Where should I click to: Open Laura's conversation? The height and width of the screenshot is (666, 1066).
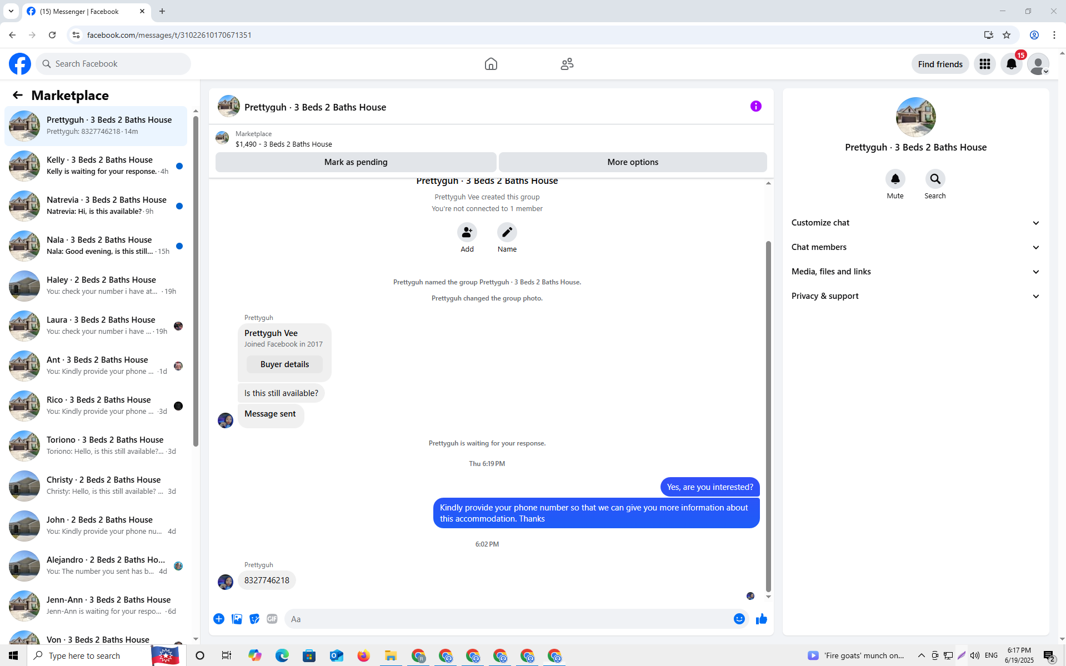[x=96, y=326]
